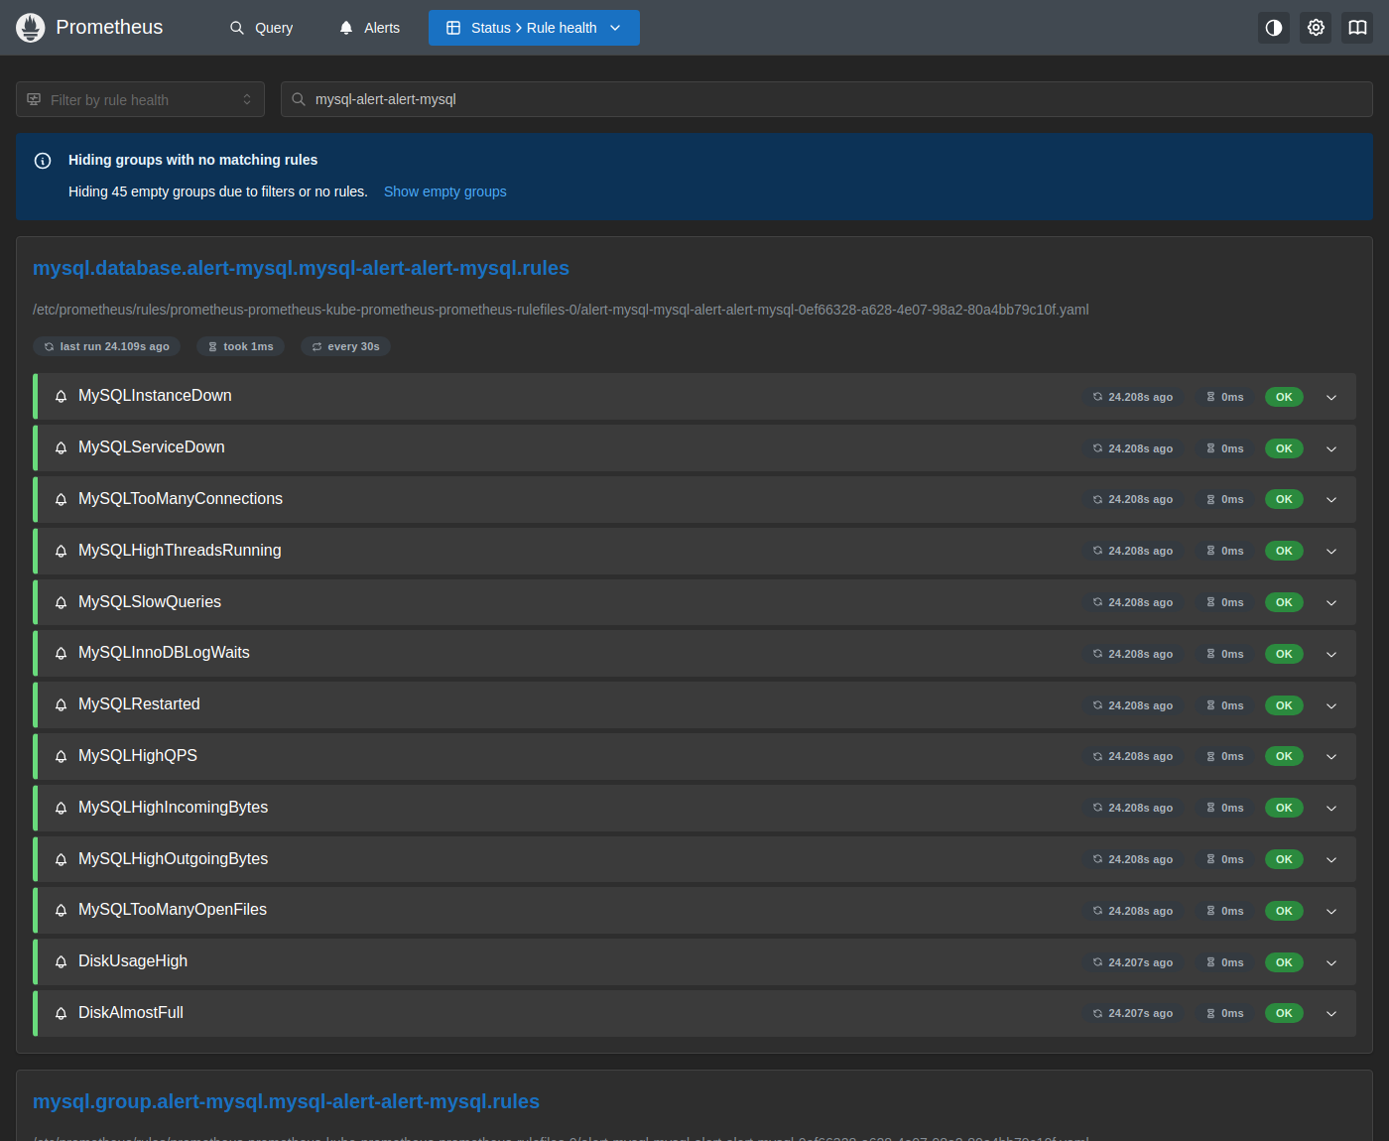This screenshot has height=1141, width=1389.
Task: Click the rules file path under mysql.database group
Action: (561, 310)
